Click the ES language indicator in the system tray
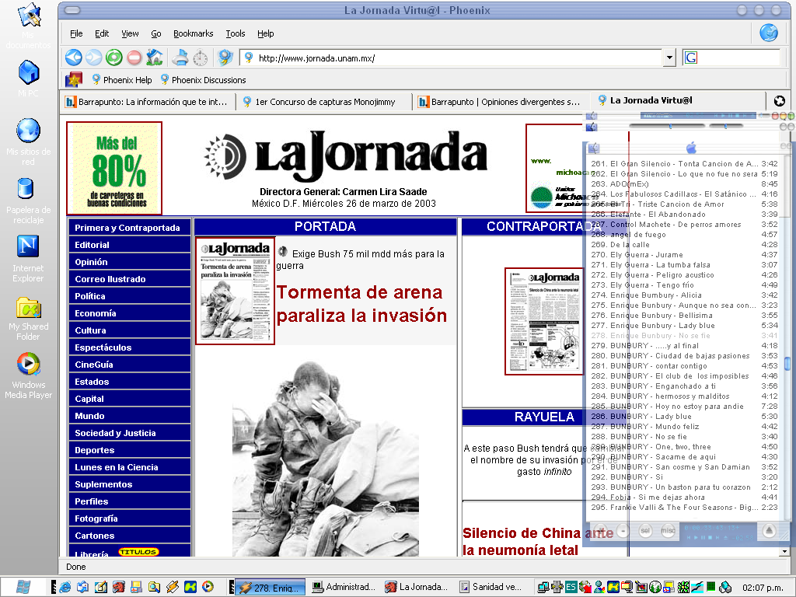796x597 pixels. pyautogui.click(x=571, y=588)
